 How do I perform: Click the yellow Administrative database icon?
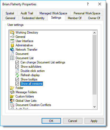click(x=12, y=45)
